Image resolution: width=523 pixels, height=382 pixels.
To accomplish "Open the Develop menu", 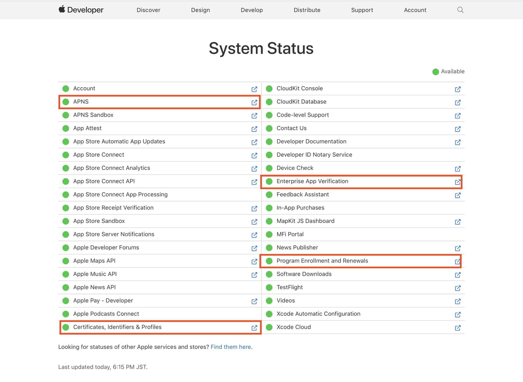I will [252, 10].
